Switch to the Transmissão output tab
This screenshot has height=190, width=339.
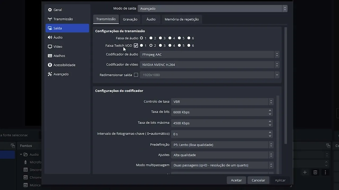click(x=106, y=19)
